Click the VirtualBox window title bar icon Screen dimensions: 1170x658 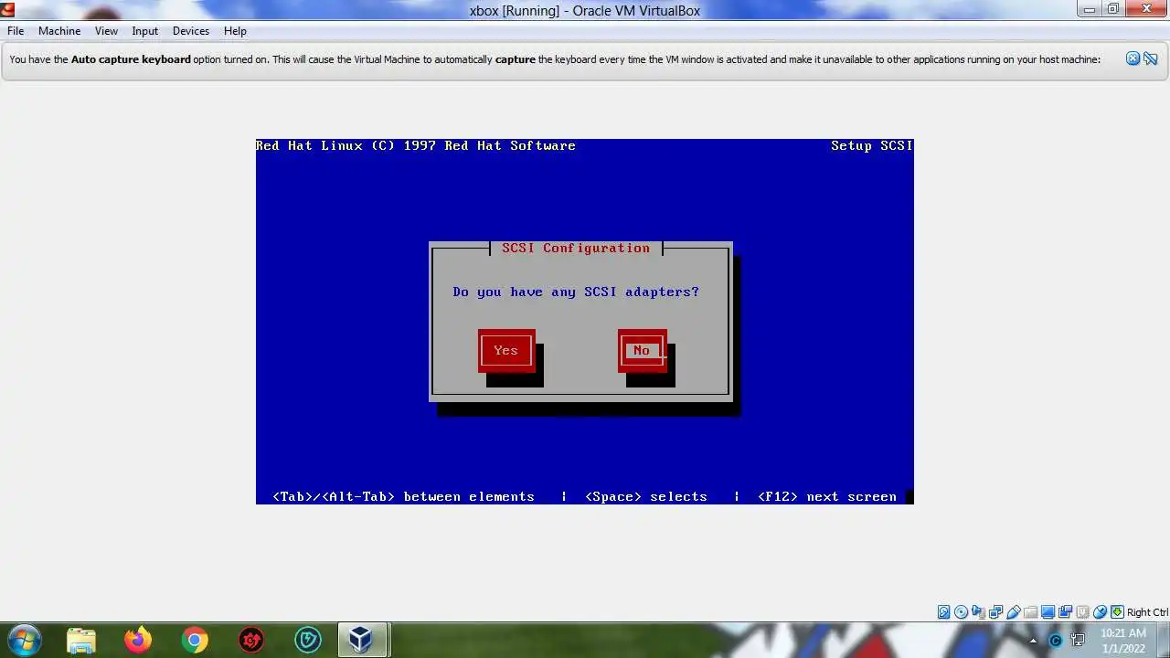(8, 10)
